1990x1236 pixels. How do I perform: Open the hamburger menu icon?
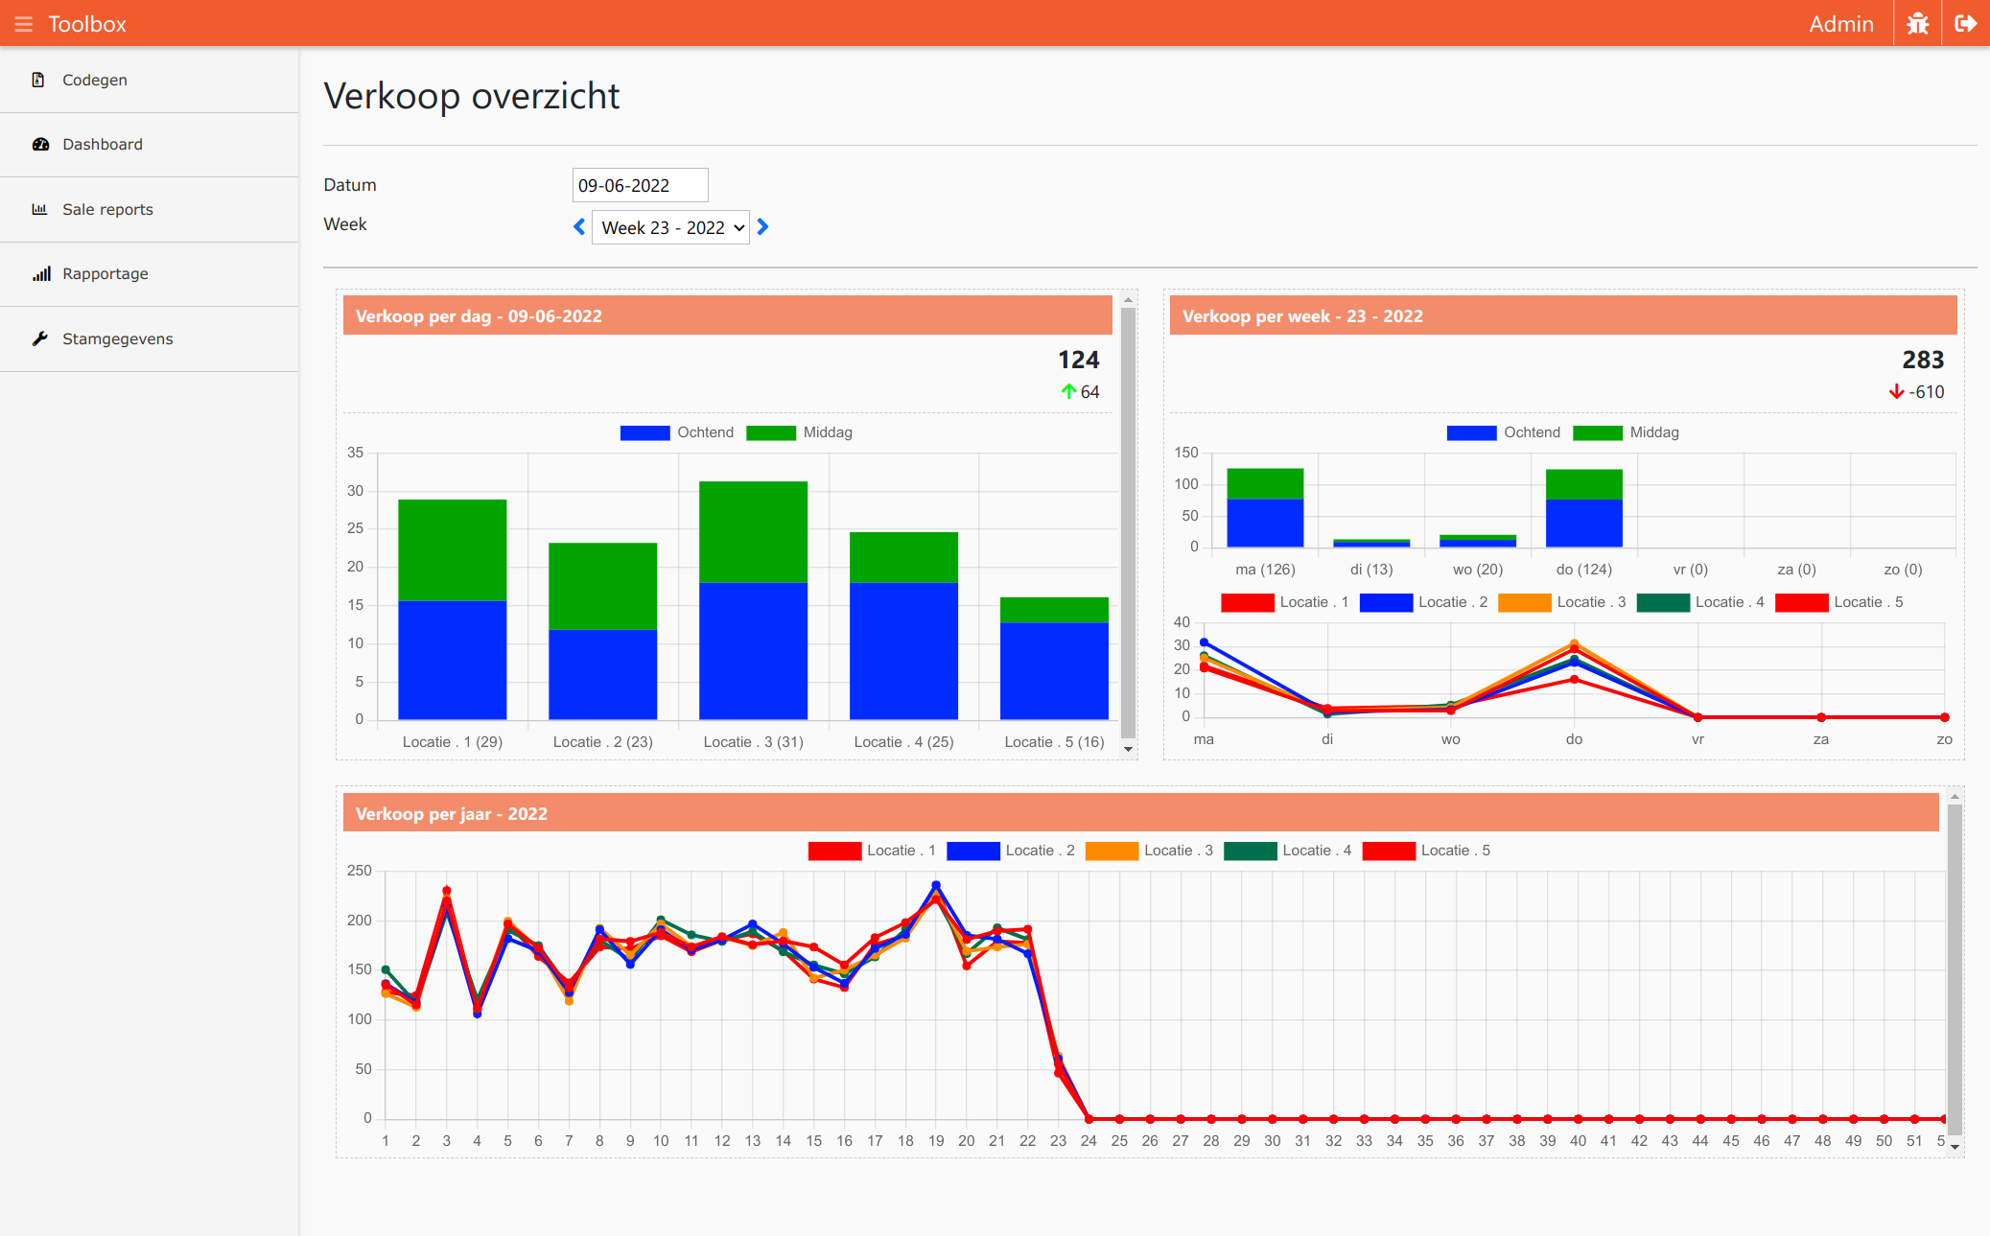point(23,24)
